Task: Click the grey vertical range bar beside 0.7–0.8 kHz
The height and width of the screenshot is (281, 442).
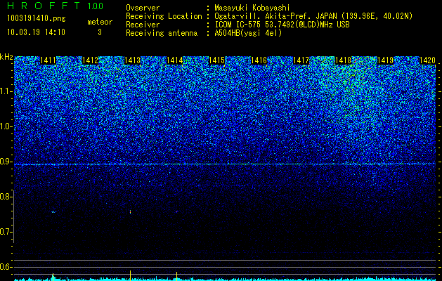Action: (14, 216)
